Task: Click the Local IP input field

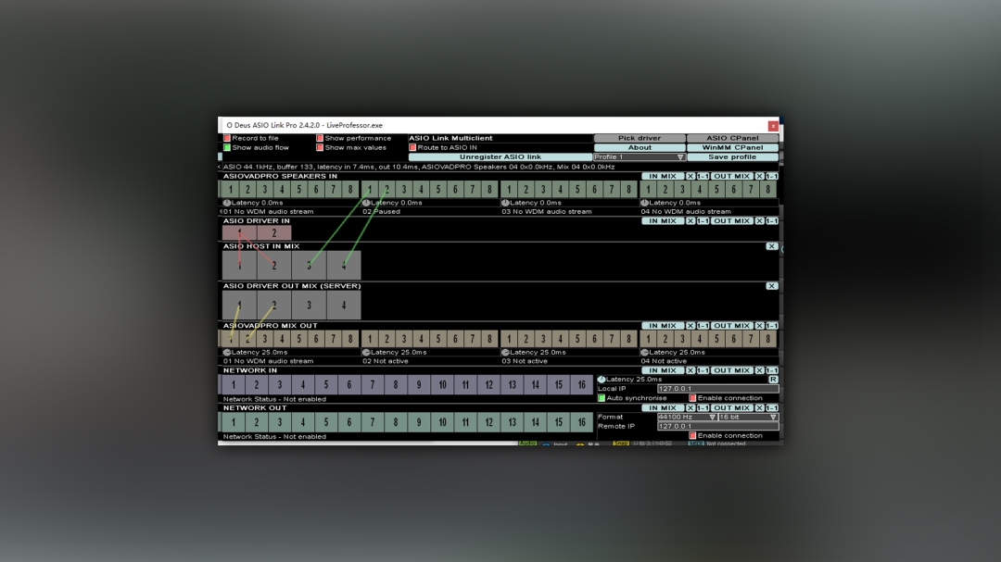Action: coord(717,389)
